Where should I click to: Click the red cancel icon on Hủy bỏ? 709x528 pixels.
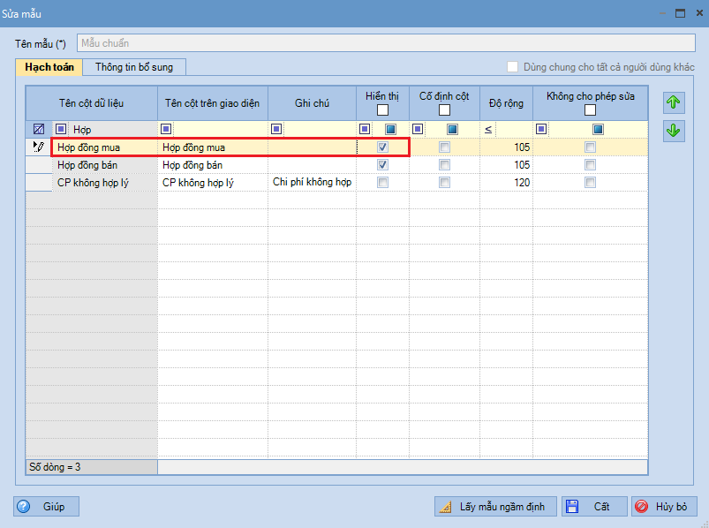[x=642, y=507]
